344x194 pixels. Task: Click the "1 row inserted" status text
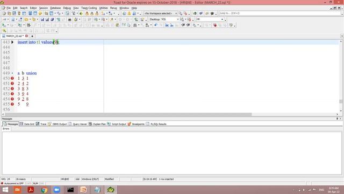coord(166,179)
